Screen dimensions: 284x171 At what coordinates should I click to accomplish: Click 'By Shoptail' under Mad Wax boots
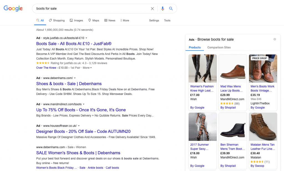(x=228, y=108)
